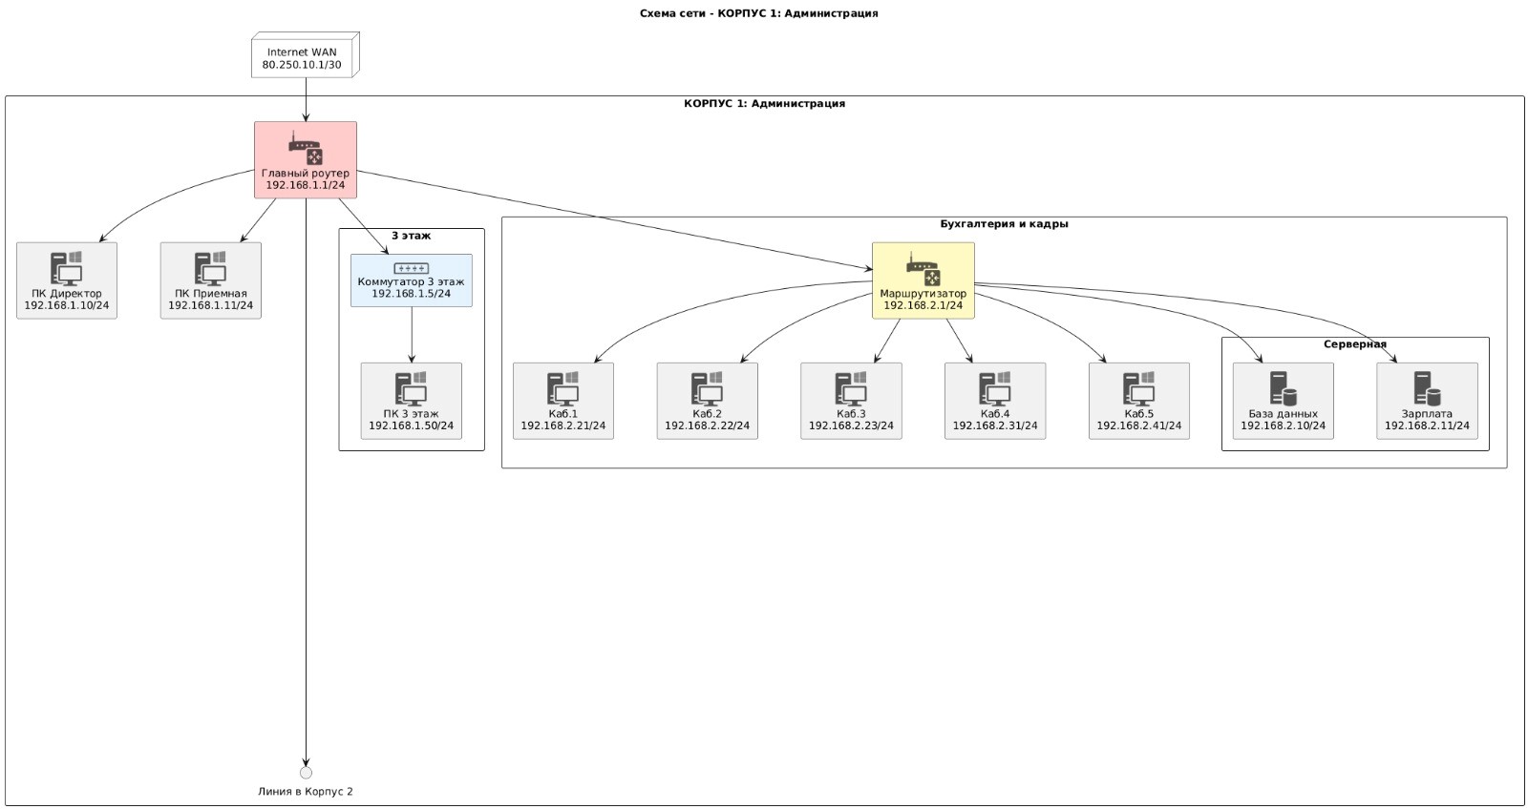Select the Коммутатор 3 этаж switch icon
The height and width of the screenshot is (809, 1528).
[411, 268]
